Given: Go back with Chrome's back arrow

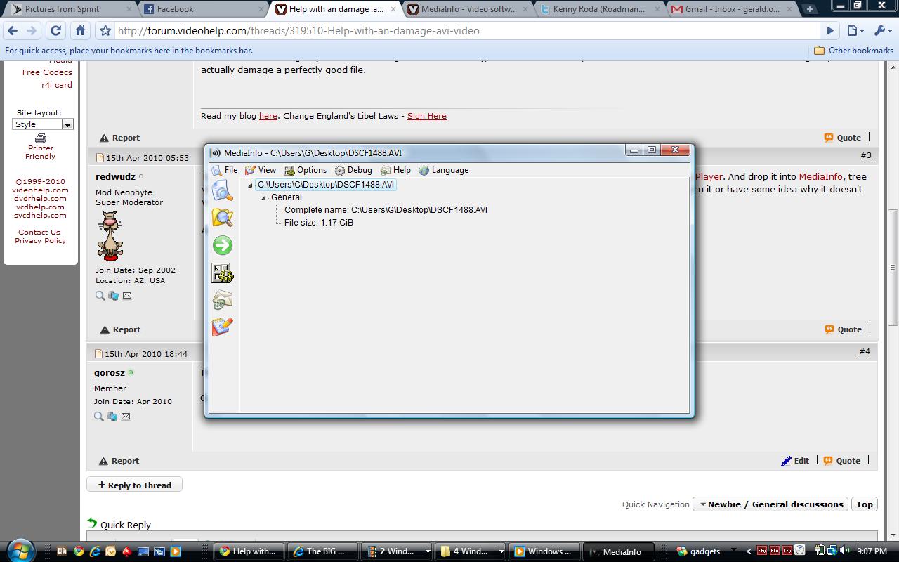Looking at the screenshot, I should pyautogui.click(x=13, y=31).
